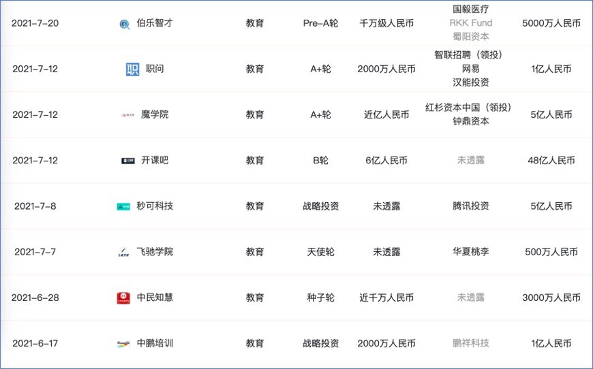
Task: Click the 伯乐智才 company logo icon
Action: pos(125,25)
